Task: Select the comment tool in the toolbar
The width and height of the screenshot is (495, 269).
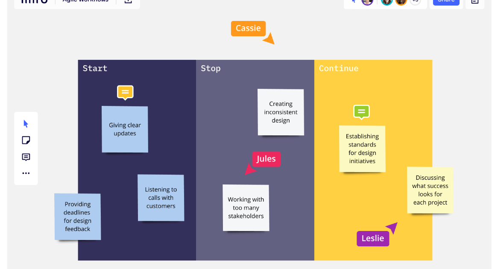Action: pos(26,157)
